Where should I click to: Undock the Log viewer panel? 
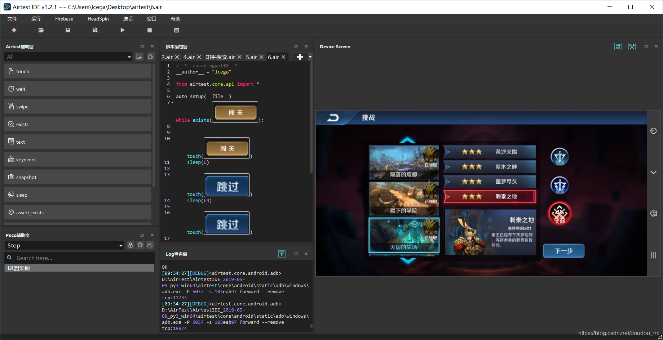point(296,254)
